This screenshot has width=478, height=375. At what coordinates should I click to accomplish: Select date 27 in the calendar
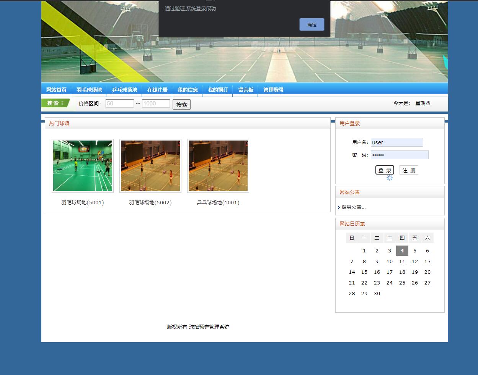[427, 283]
